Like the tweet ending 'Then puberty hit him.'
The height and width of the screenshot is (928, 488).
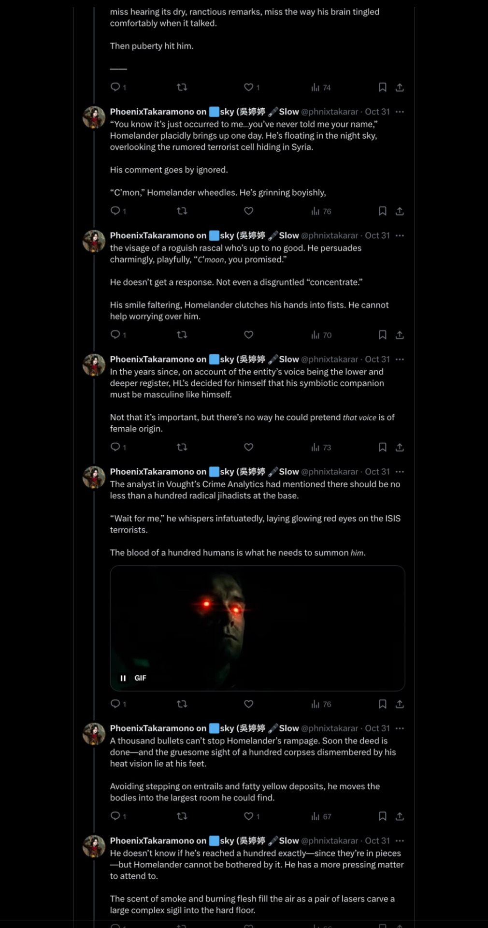pos(249,87)
